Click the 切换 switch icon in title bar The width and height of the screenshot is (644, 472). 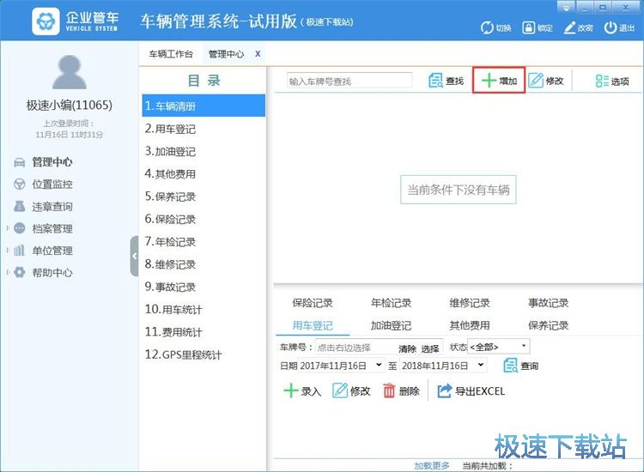487,27
